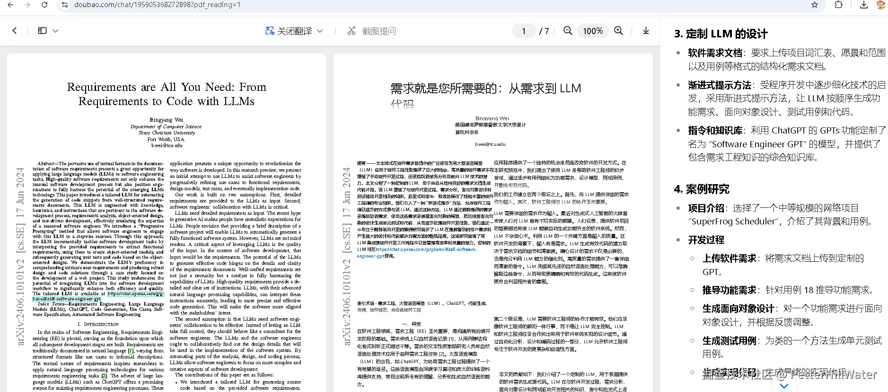Click 'Texas Christian University' affiliation
The height and width of the screenshot is (392, 888).
pos(167,133)
